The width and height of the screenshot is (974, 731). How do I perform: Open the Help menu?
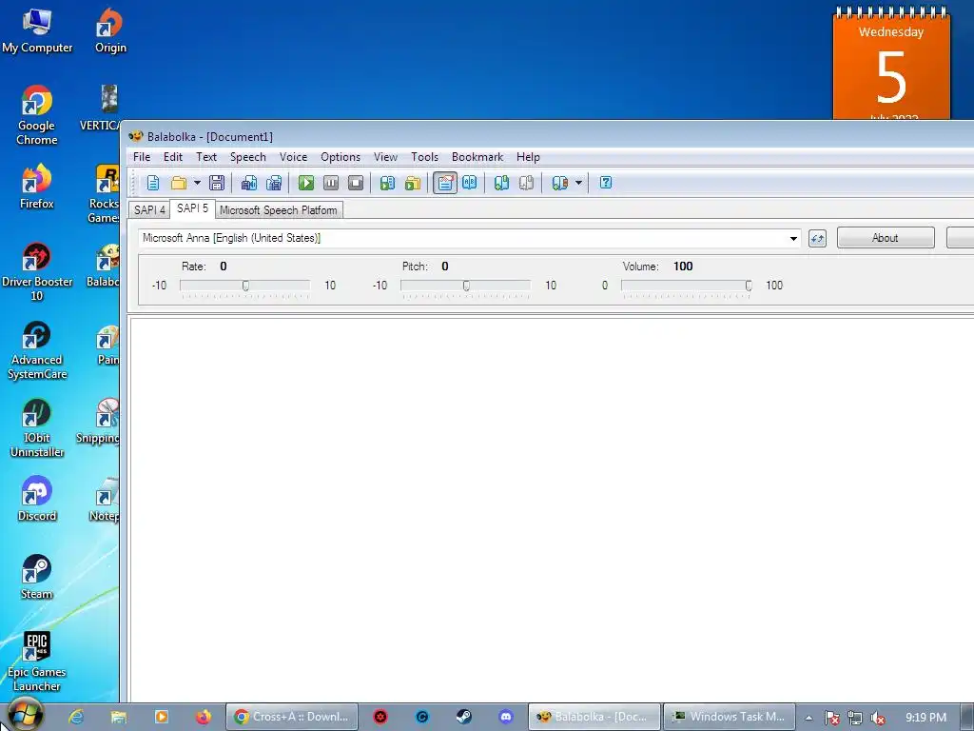(528, 157)
